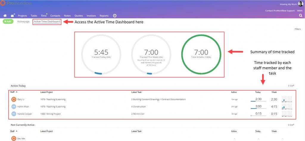Viewport: 305px width, 141px height.
Task: Click the MWA account link
Action: click(x=300, y=11)
